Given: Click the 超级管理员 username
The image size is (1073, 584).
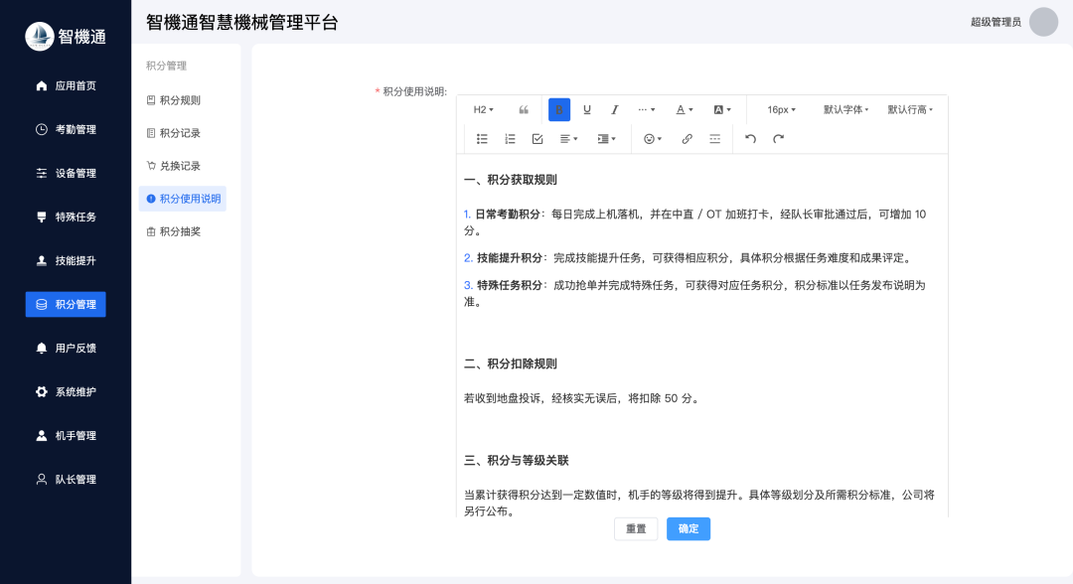Looking at the screenshot, I should [x=996, y=22].
